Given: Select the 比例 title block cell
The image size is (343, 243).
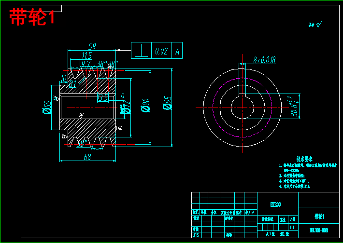Looking at the screenshot, I should 292,219.
